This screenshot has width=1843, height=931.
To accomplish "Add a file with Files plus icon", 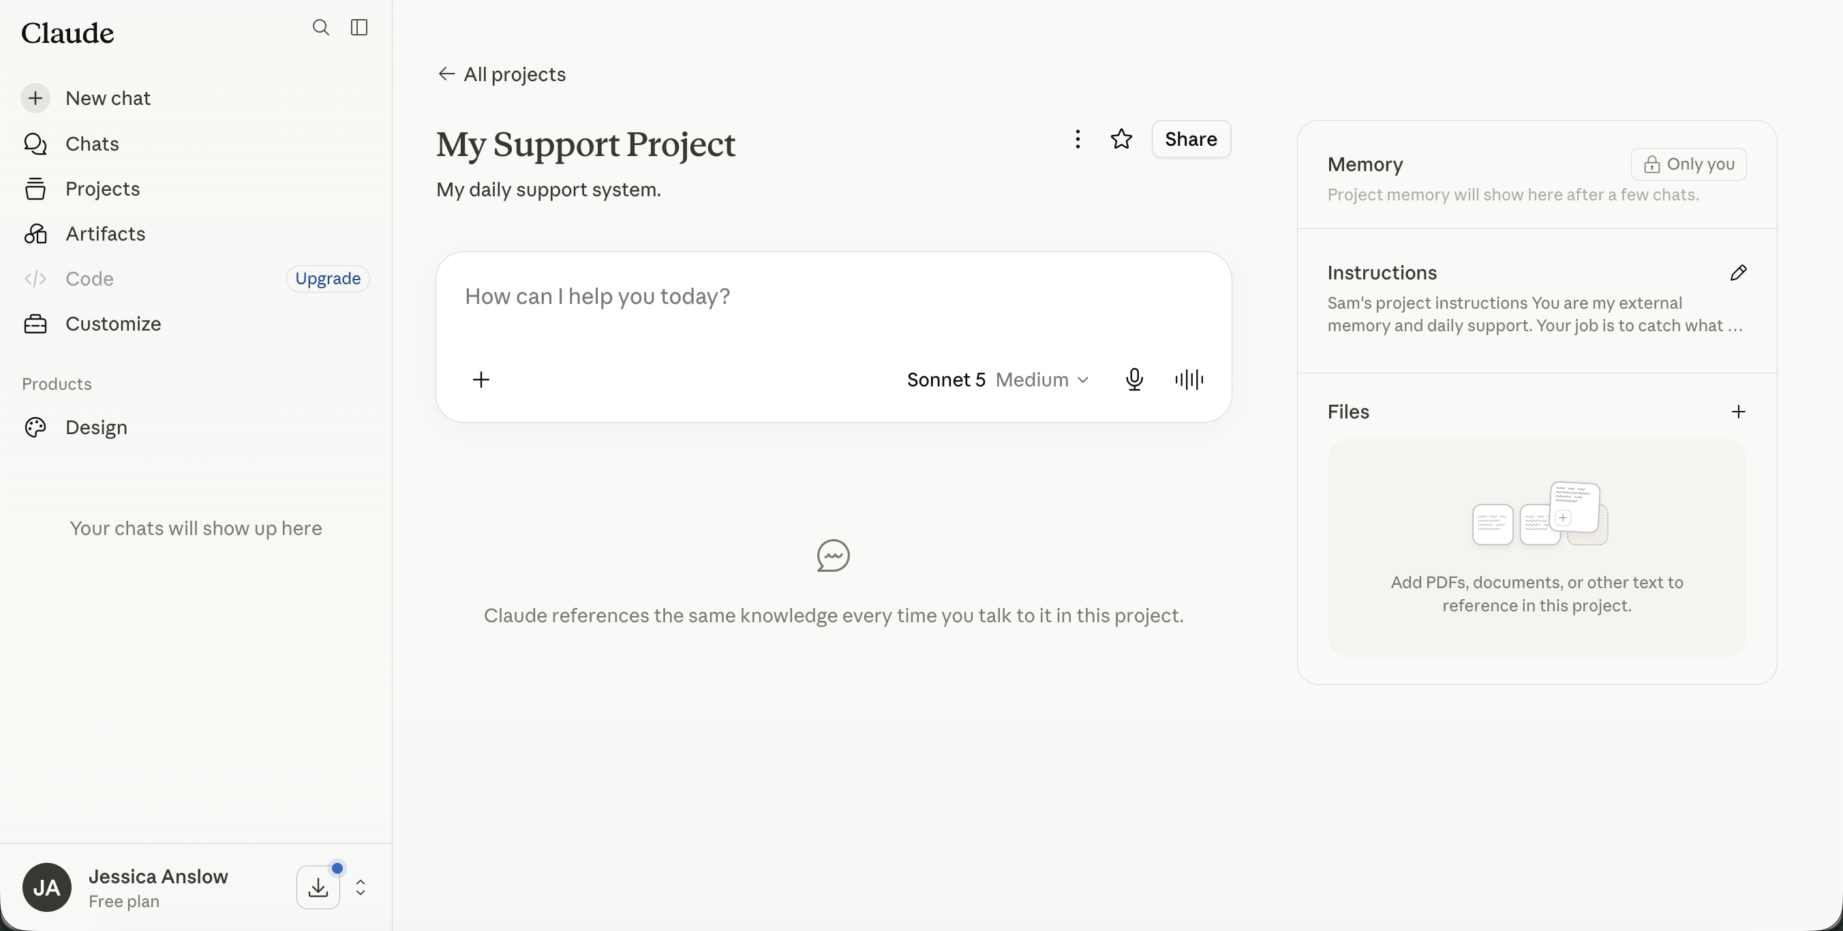I will [x=1739, y=412].
